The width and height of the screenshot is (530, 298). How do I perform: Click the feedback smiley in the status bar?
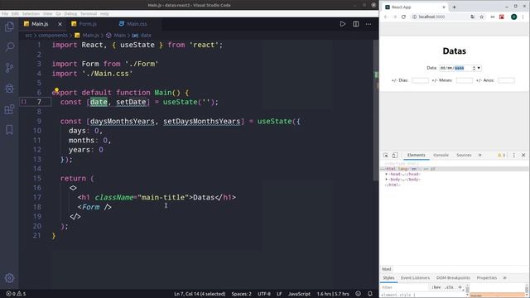[359, 294]
